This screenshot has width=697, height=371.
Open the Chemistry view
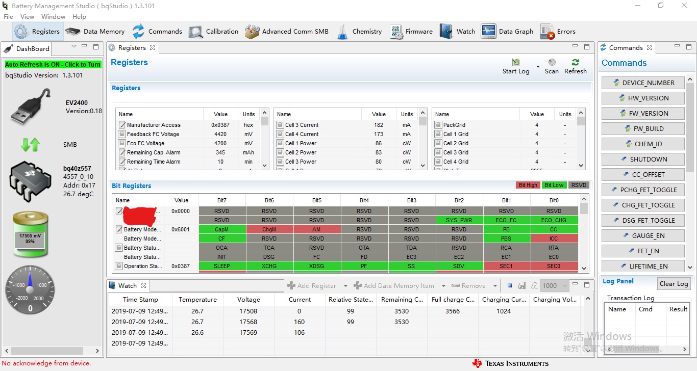(x=359, y=32)
